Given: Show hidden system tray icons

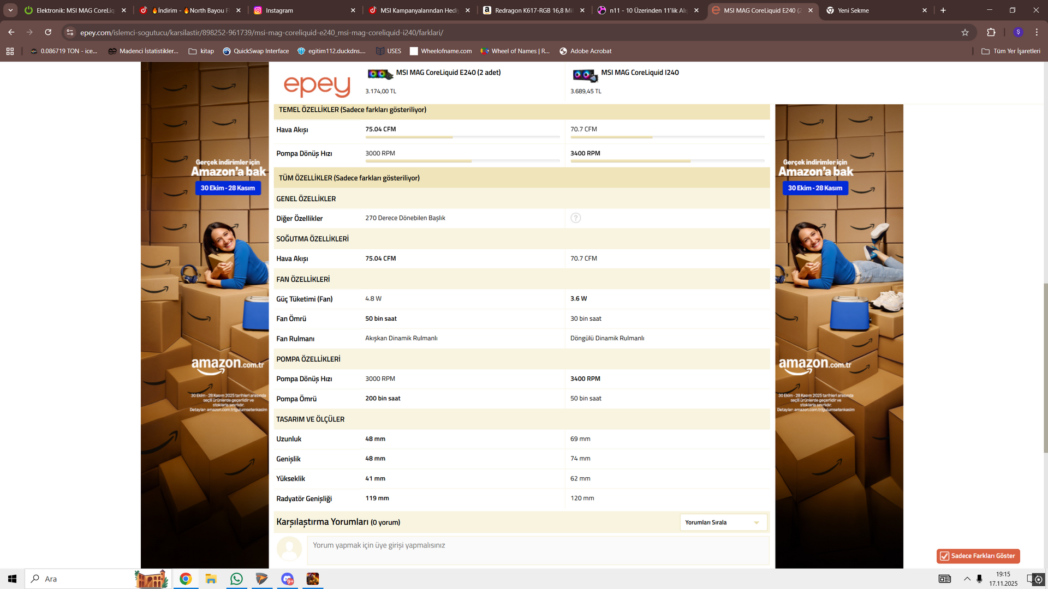Looking at the screenshot, I should pyautogui.click(x=967, y=579).
